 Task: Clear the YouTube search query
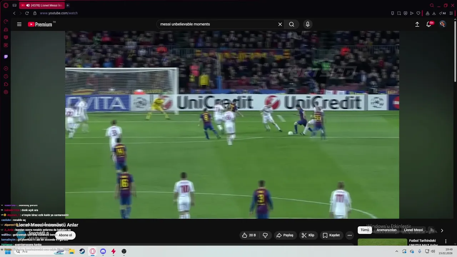pyautogui.click(x=280, y=24)
